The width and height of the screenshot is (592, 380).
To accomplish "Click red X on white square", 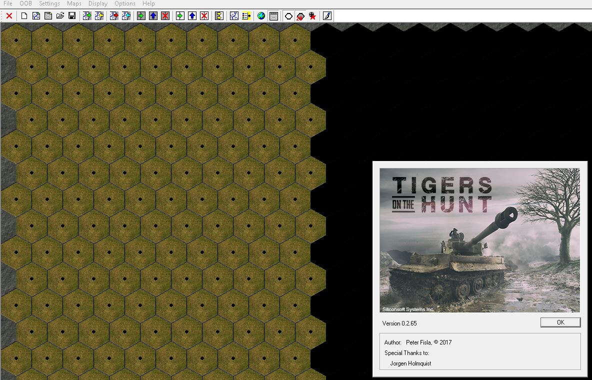I will click(204, 16).
